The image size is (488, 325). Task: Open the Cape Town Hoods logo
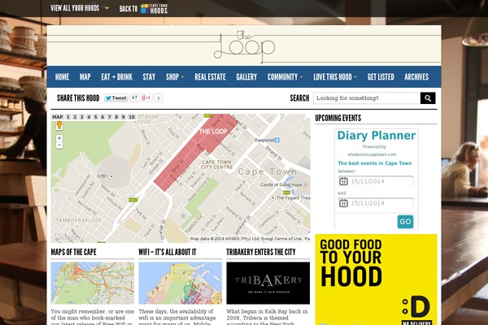[x=154, y=9]
